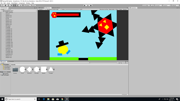The image size is (180, 101).
Task: Open Edge browser from the taskbar
Action: (x=44, y=99)
